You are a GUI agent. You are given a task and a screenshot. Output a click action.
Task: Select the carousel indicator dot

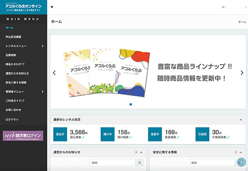pyautogui.click(x=131, y=104)
